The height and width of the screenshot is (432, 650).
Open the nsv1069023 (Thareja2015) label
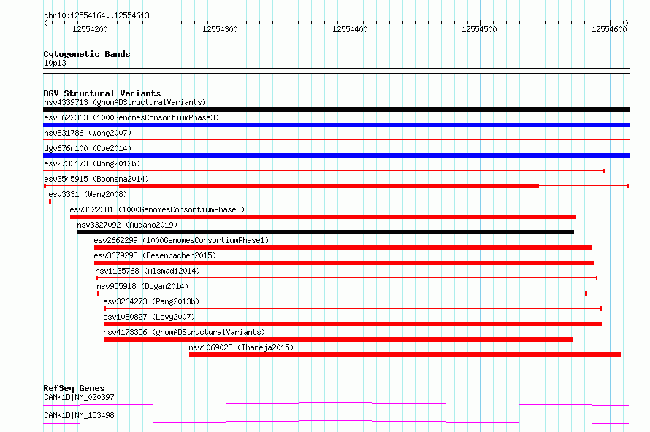tap(241, 347)
